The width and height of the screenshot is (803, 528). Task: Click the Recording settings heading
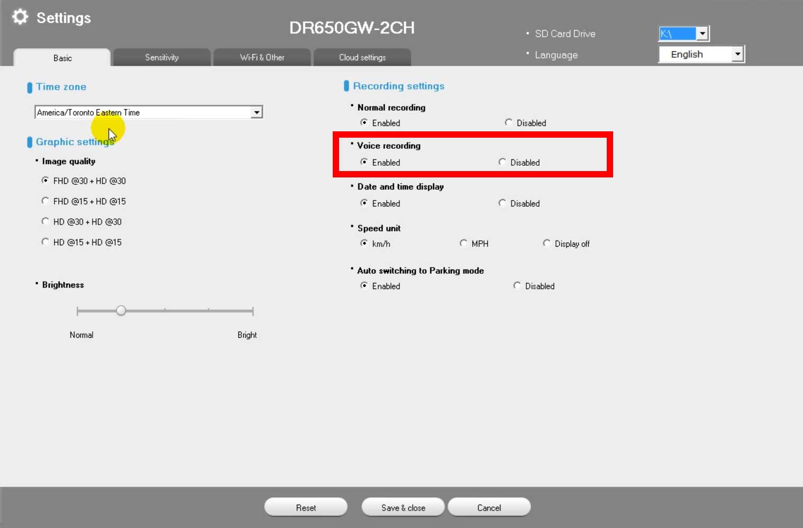click(x=399, y=86)
